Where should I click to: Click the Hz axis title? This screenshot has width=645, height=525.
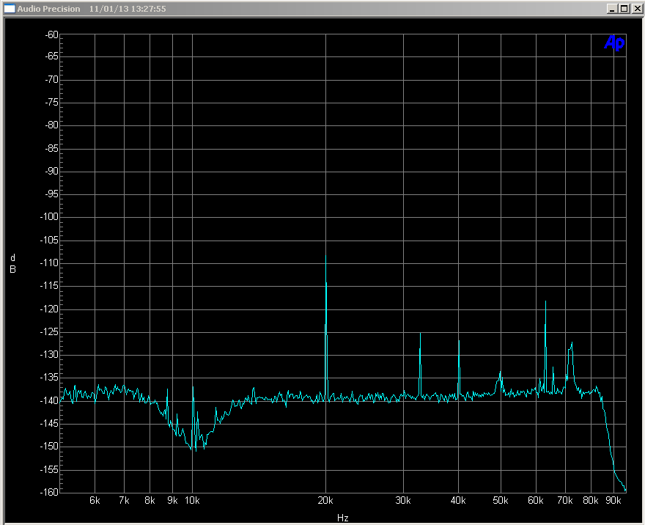pyautogui.click(x=343, y=518)
